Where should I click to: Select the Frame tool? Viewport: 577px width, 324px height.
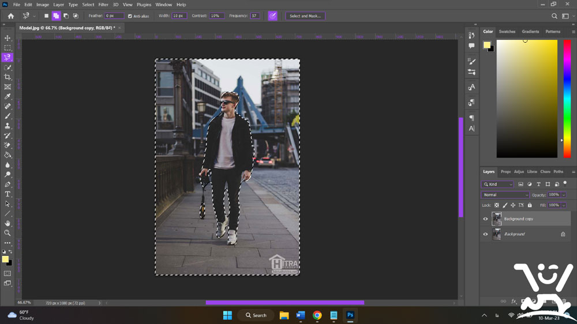point(8,87)
